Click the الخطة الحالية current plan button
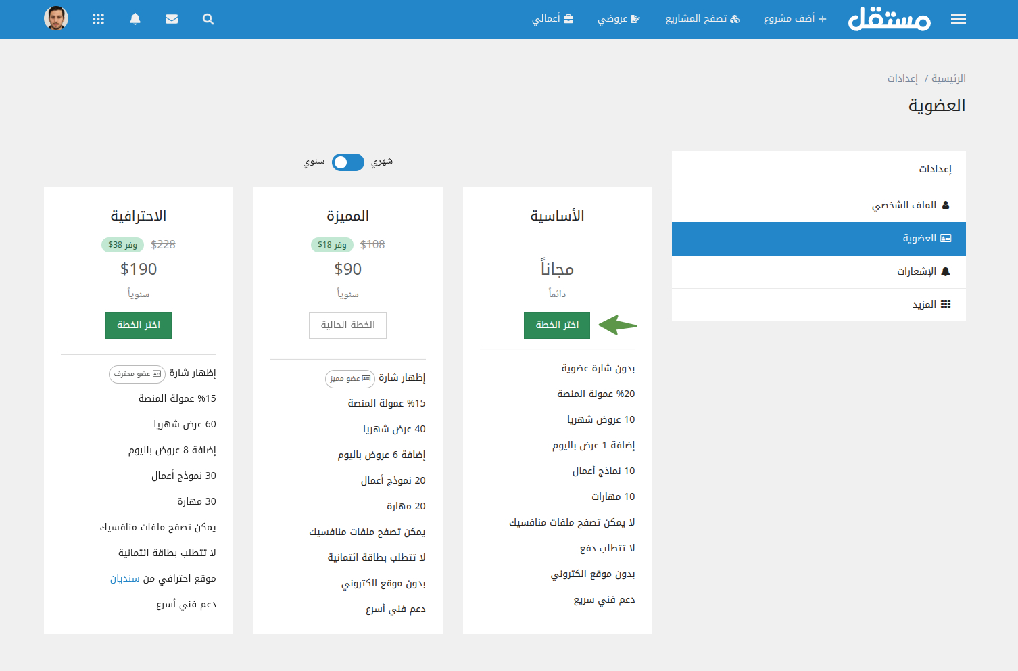 347,325
